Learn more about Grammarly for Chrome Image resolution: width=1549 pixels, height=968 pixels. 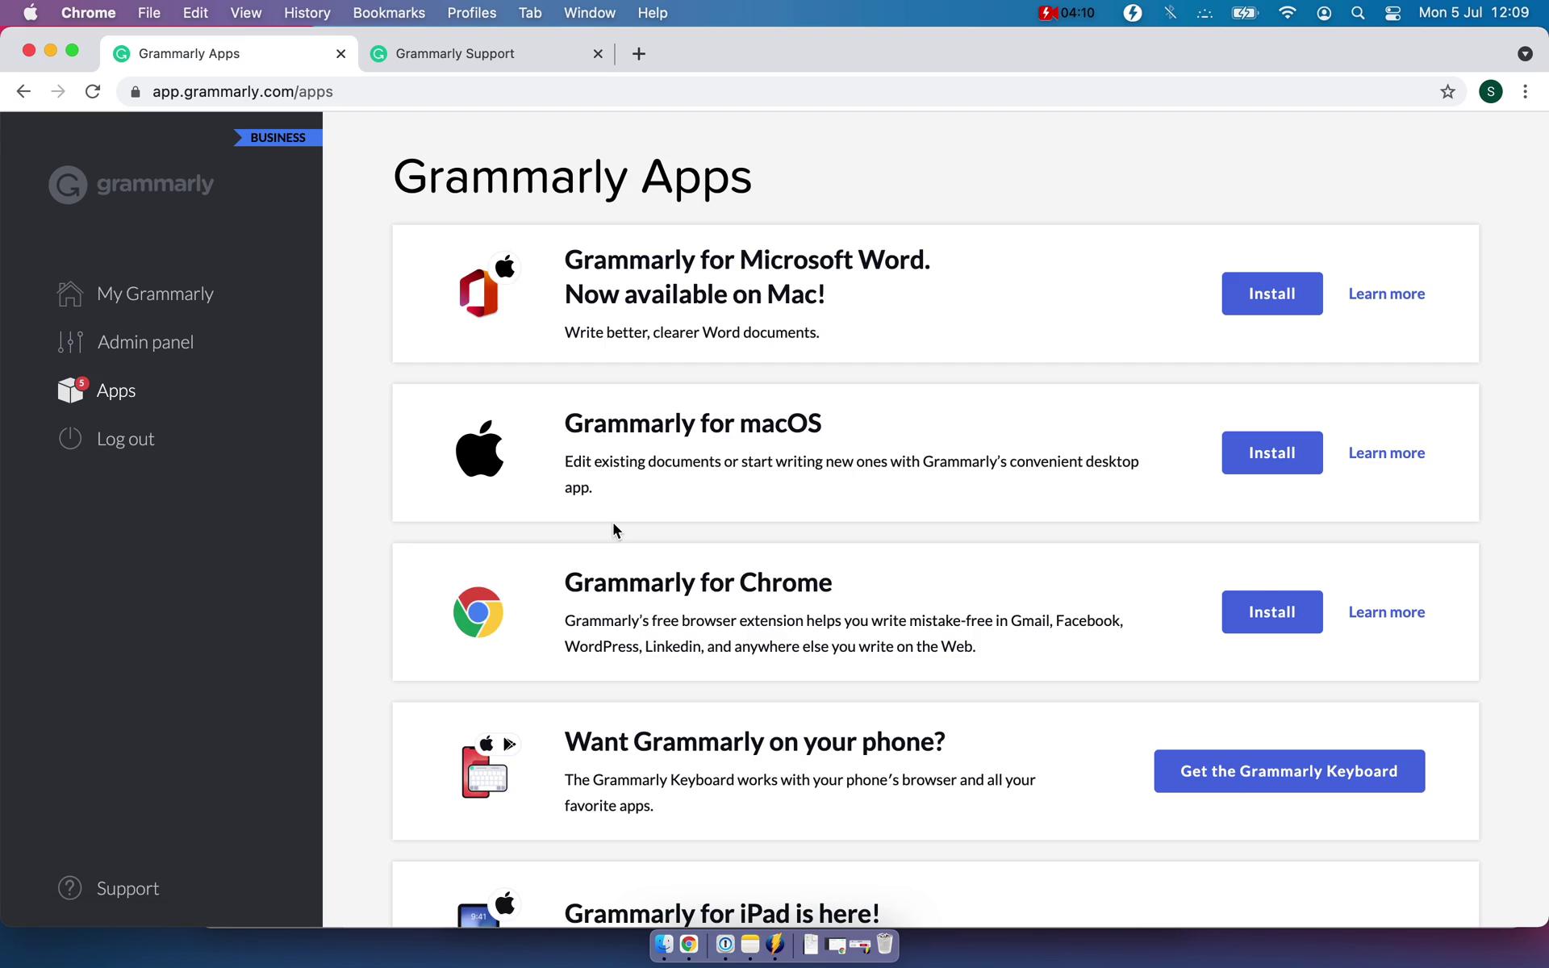[1386, 611]
